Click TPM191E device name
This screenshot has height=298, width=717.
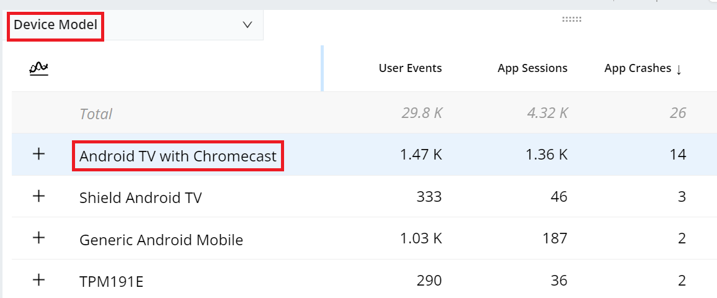[112, 282]
